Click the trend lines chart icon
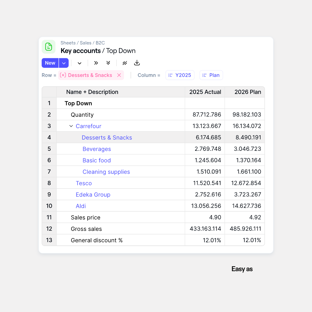Screen dimensions: 312x312 coord(125,63)
